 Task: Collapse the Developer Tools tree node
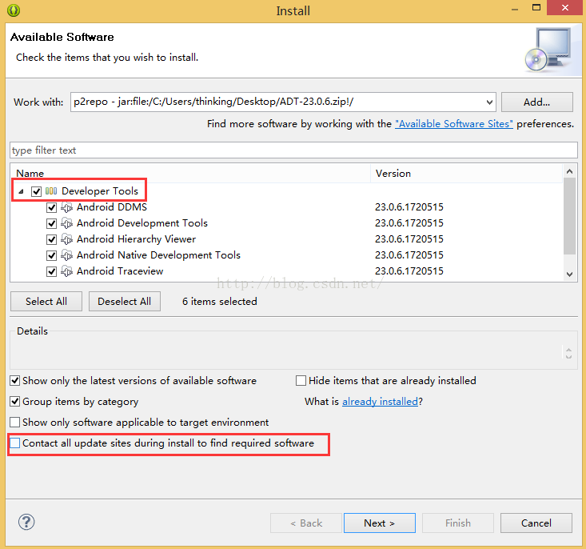coord(22,191)
